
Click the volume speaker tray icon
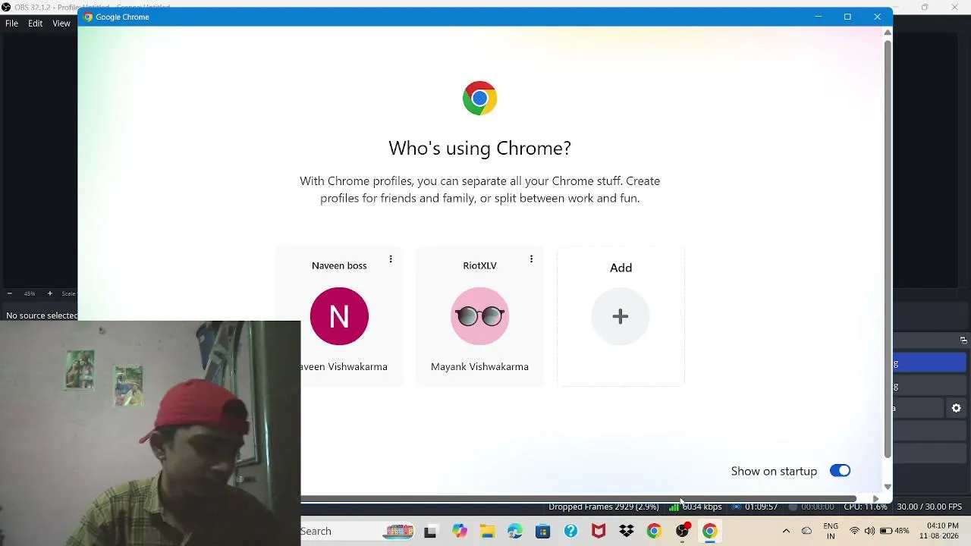(869, 531)
